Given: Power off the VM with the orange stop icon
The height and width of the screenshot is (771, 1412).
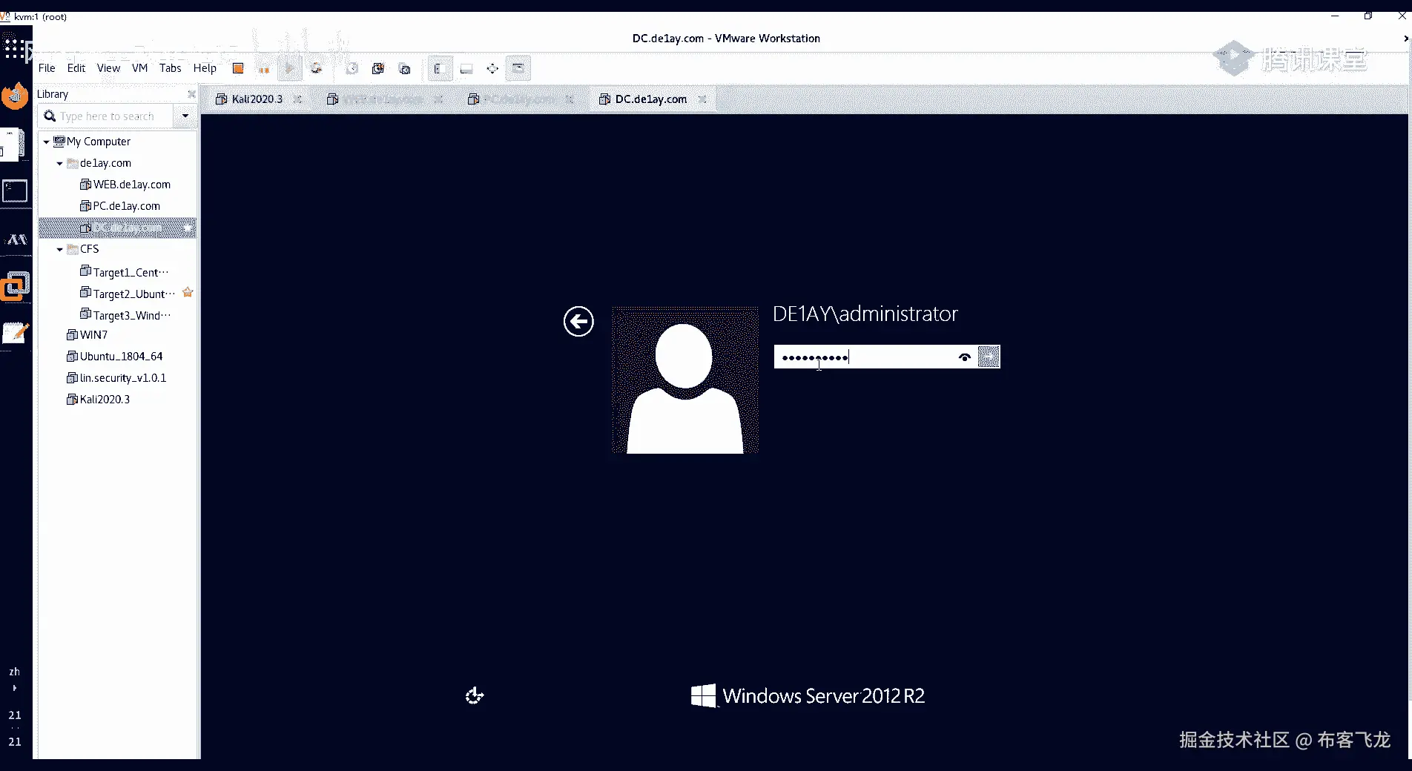Looking at the screenshot, I should pos(238,68).
